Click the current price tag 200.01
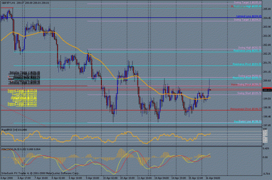 [x=267, y=90]
